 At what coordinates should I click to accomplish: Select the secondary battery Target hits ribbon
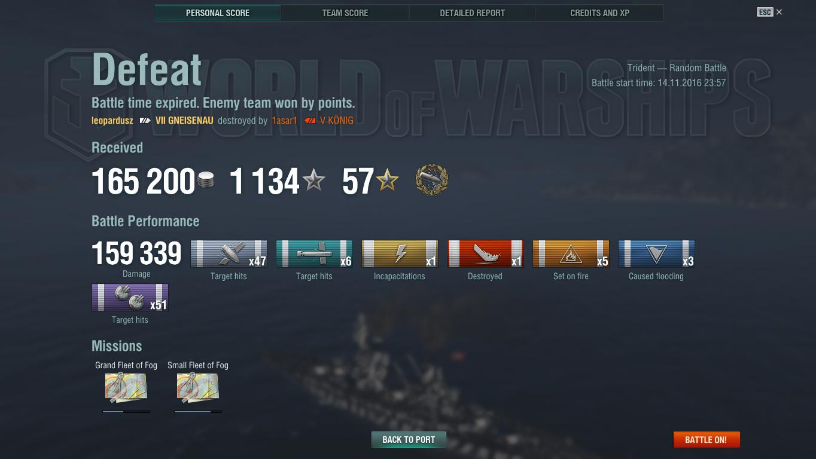coord(130,298)
